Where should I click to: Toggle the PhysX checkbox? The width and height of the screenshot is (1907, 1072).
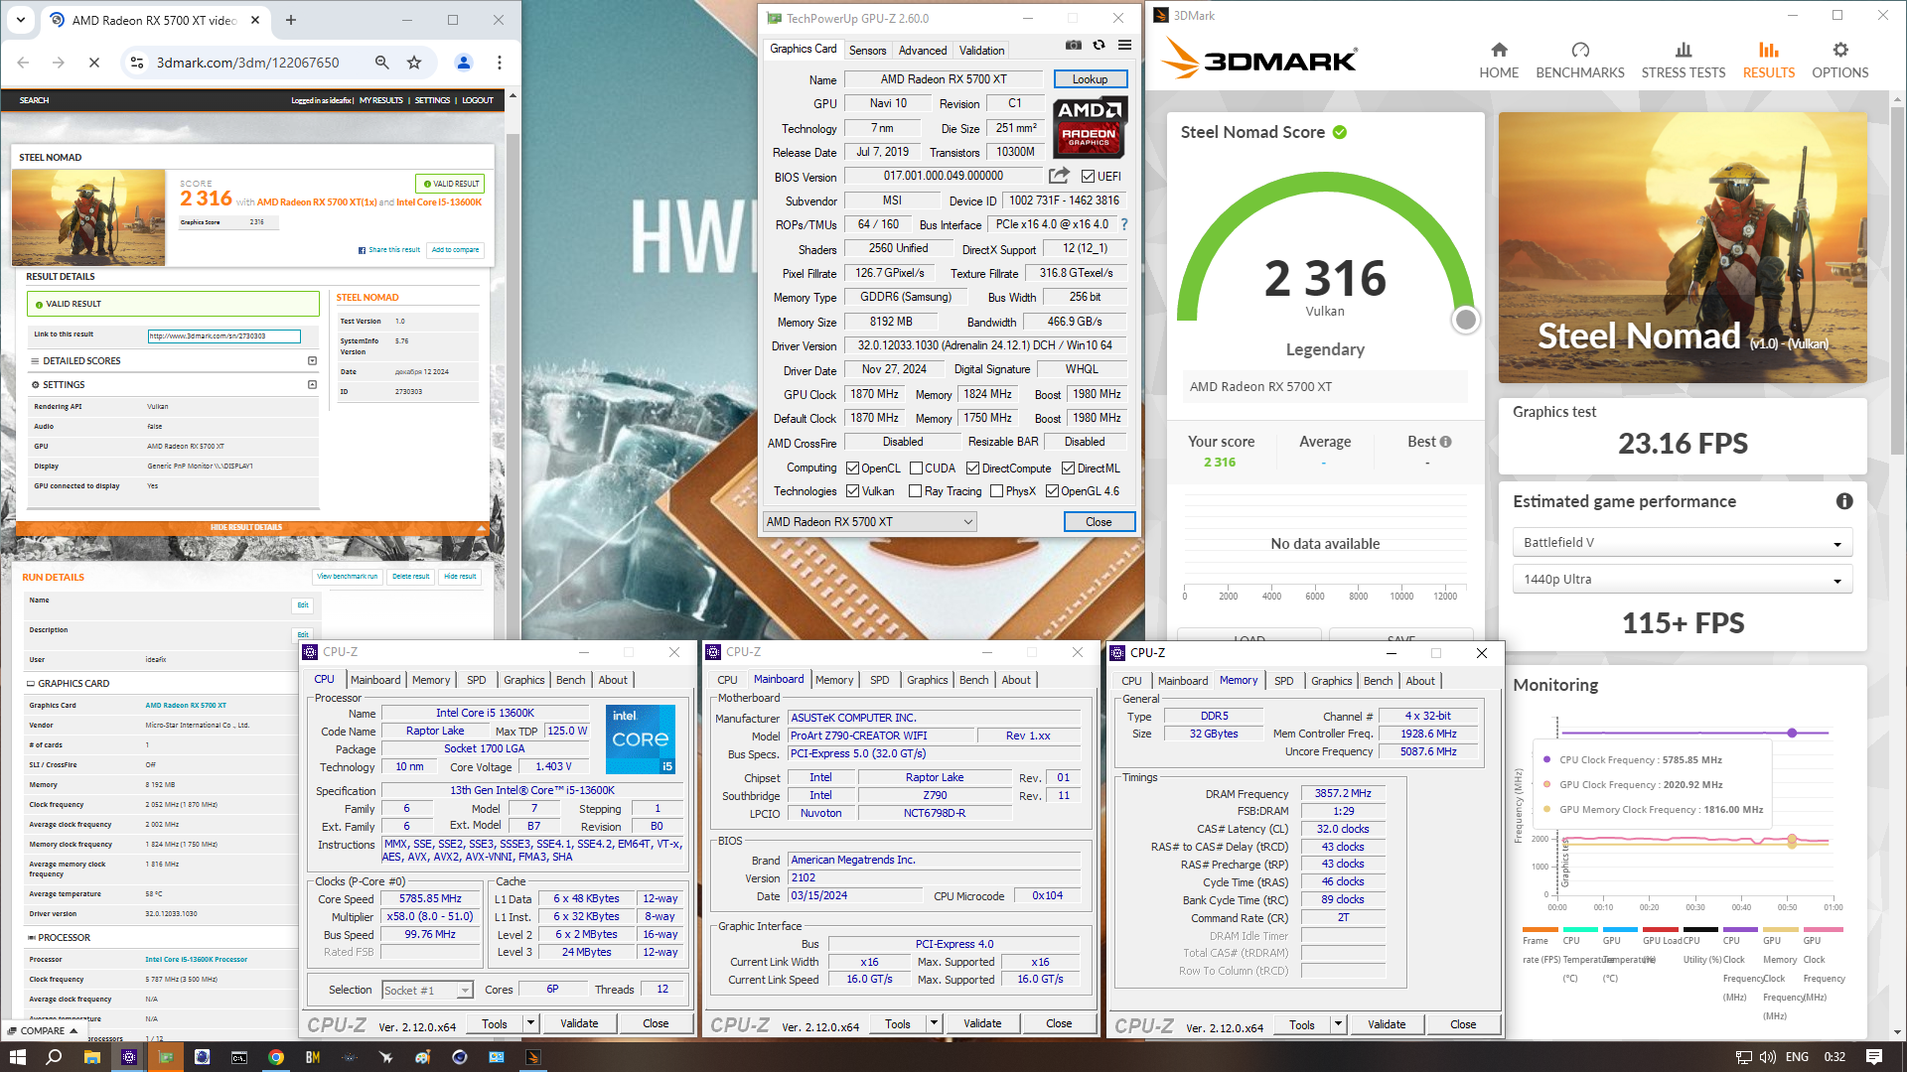point(996,491)
